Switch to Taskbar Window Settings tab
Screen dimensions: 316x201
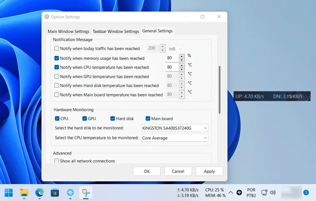pyautogui.click(x=116, y=32)
